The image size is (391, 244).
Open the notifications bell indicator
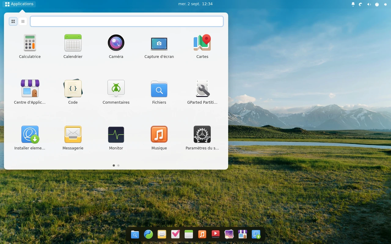pos(353,4)
